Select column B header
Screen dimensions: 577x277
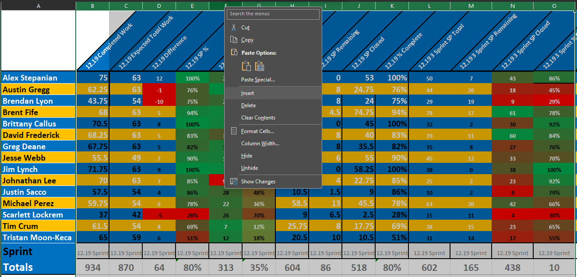tap(92, 6)
